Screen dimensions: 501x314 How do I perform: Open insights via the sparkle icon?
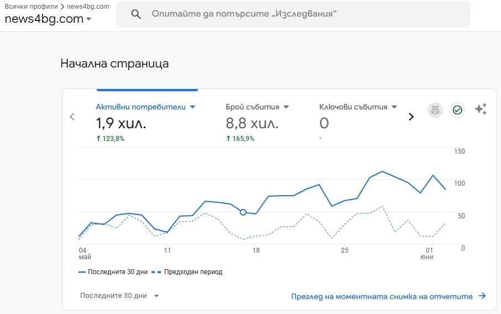pos(481,109)
